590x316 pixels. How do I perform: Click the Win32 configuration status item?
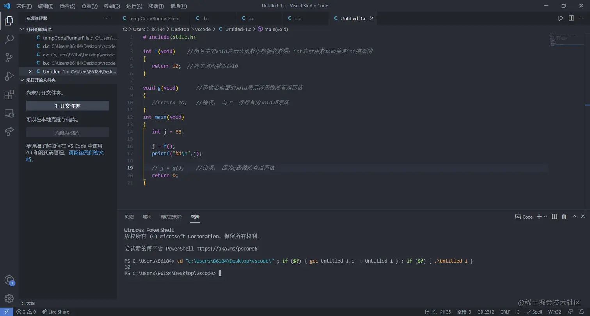pyautogui.click(x=554, y=312)
